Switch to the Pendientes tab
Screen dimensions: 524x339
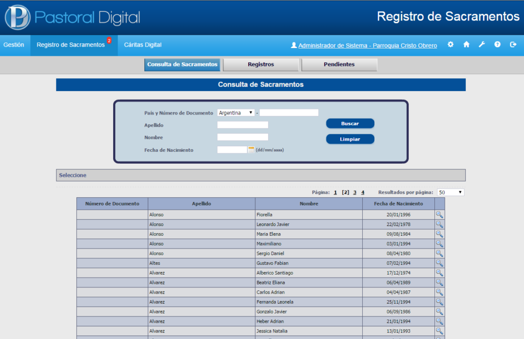tap(339, 64)
